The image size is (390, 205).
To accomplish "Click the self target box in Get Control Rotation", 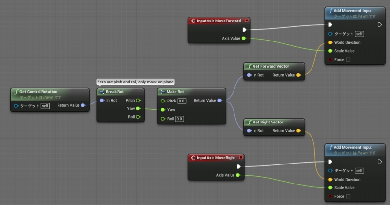I will [x=45, y=105].
